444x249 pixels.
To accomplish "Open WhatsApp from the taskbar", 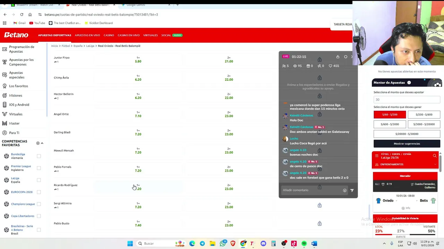I will coord(223,243).
